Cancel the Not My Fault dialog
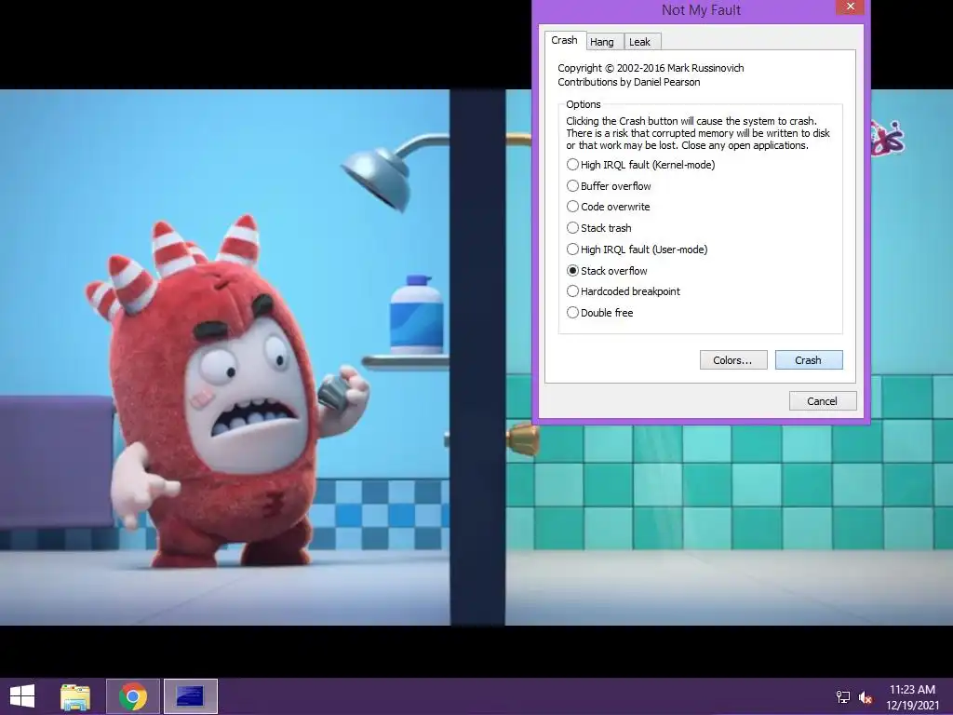 click(823, 401)
